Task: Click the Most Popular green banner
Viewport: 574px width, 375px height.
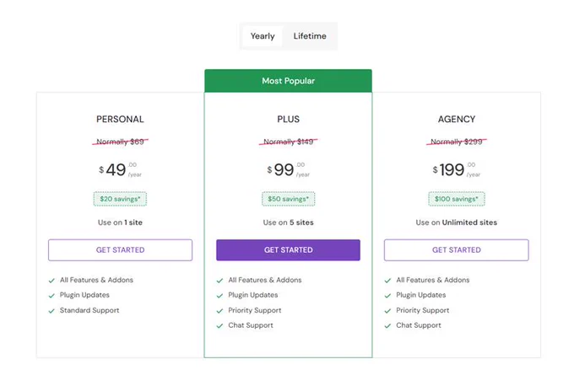Action: coord(288,81)
